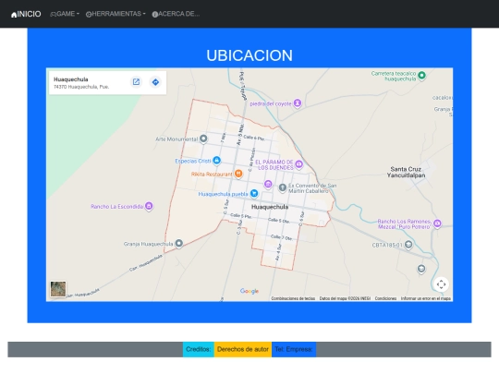Click the Granja Huaquechula map pin

(179, 244)
